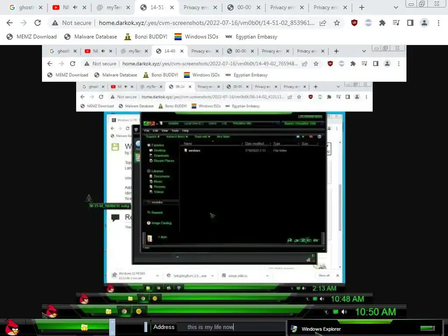Close the 'myTen' tab
Screen dimensions: 448x336
pos(128,8)
